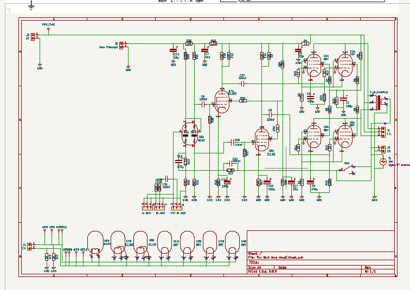The width and height of the screenshot is (410, 290).
Task: Select the PWR_FLAG power symbol
Action: coord(48,30)
